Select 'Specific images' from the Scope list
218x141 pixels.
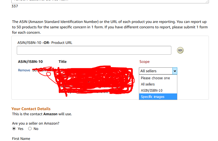(158, 97)
